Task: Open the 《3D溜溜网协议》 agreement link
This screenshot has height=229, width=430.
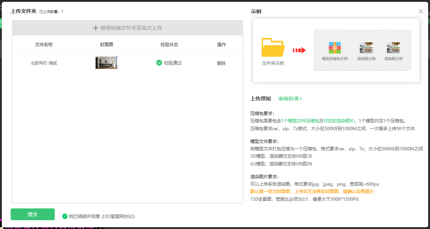Action: click(118, 217)
